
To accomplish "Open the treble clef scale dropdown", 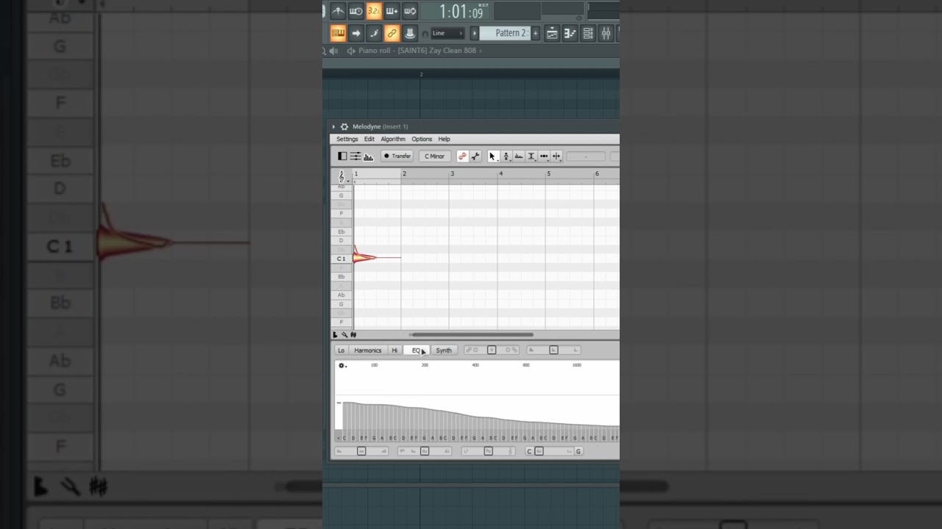I will pyautogui.click(x=341, y=177).
